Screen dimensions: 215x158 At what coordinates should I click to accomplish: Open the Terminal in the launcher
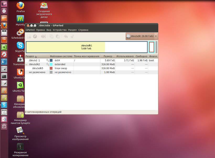coord(4,76)
